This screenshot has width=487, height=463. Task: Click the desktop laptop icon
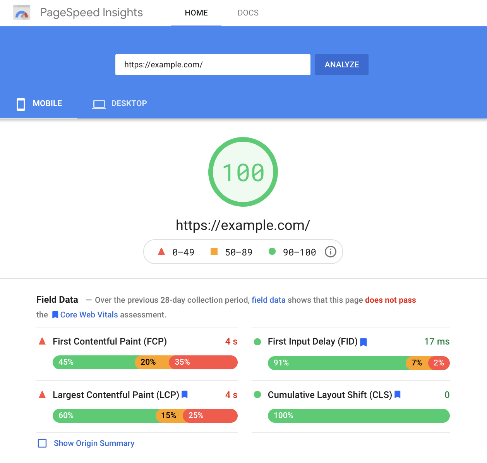click(99, 105)
